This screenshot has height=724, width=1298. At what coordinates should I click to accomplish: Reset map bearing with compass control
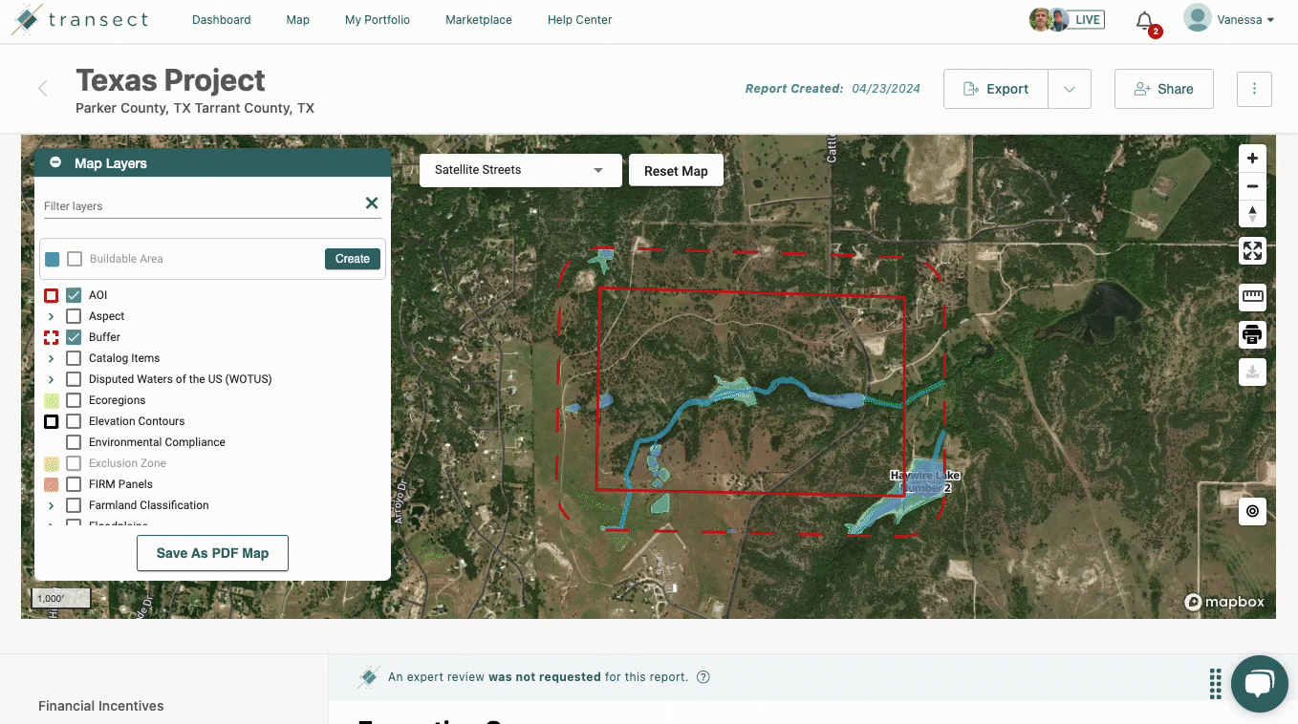point(1252,214)
